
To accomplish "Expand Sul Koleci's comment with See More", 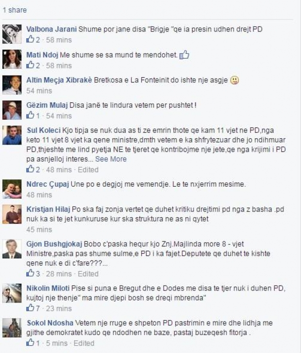I will point(111,159).
